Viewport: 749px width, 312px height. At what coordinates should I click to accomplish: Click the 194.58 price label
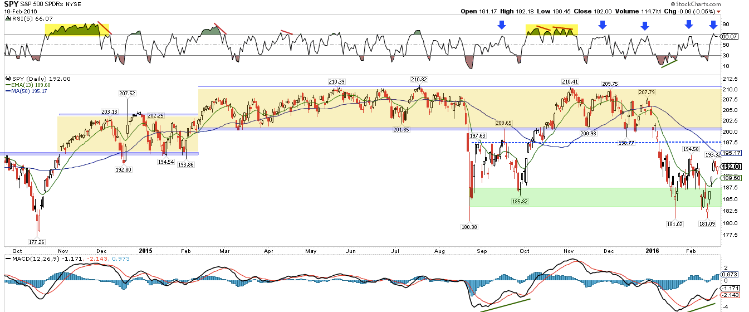(x=691, y=149)
